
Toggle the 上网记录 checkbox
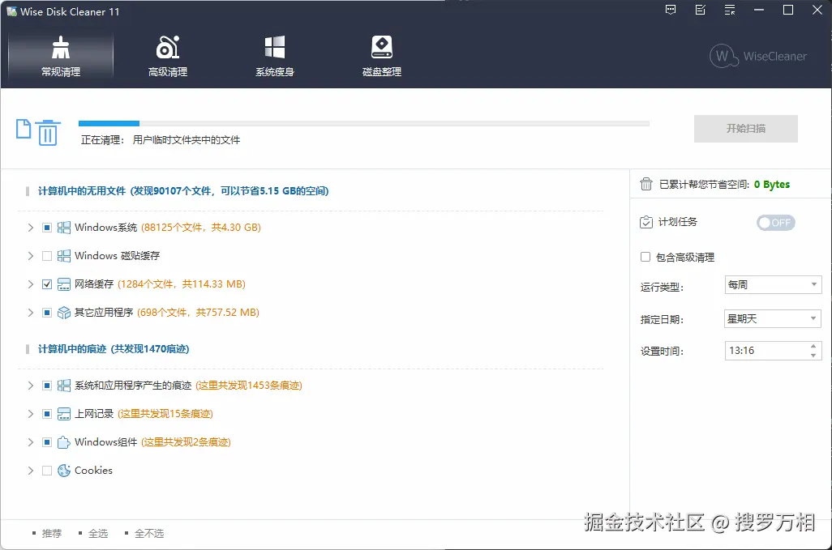click(47, 414)
